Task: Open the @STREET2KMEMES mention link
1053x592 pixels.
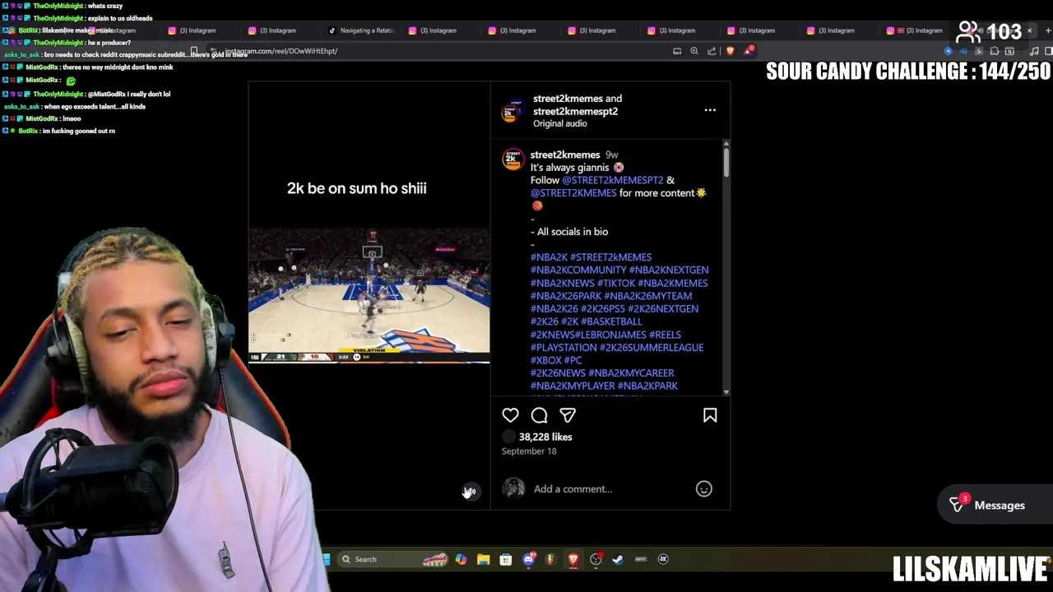Action: 573,193
